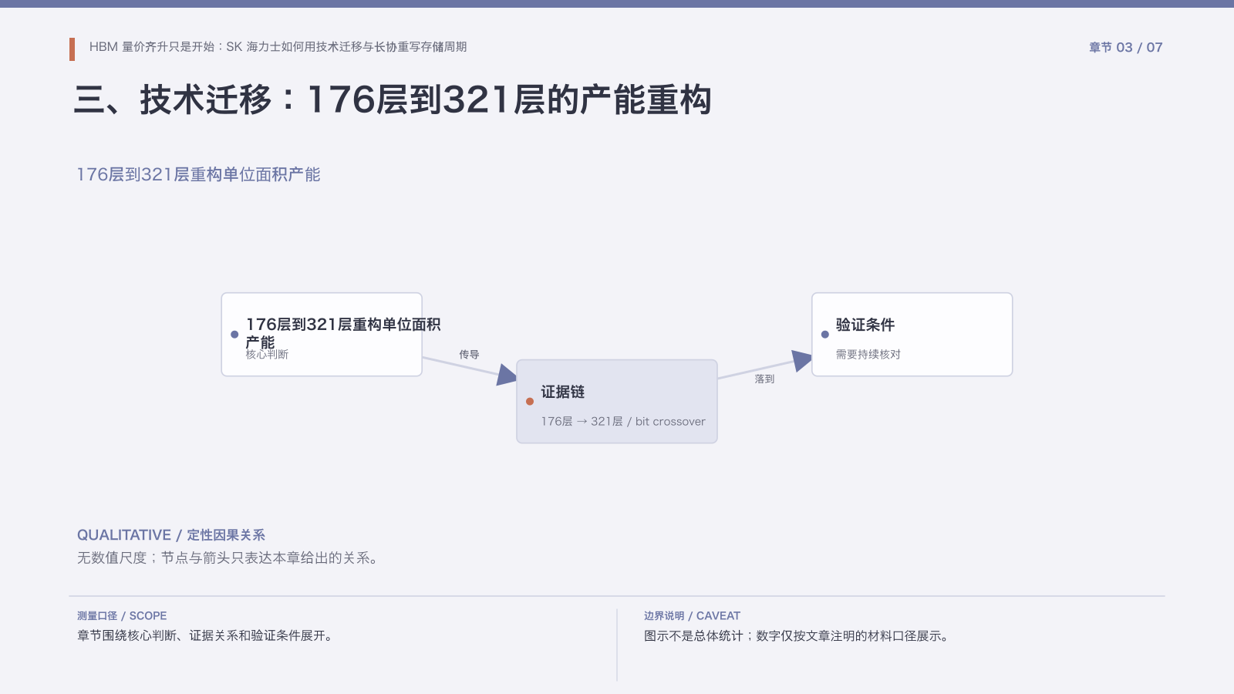1234x694 pixels.
Task: Click the caption '需要持续核对'
Action: [x=868, y=355]
